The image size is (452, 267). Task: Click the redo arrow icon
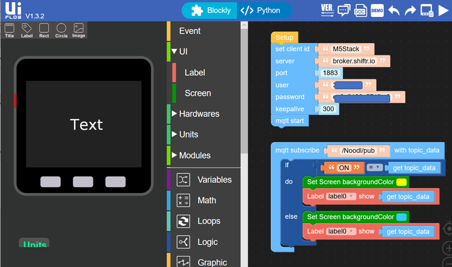point(410,11)
